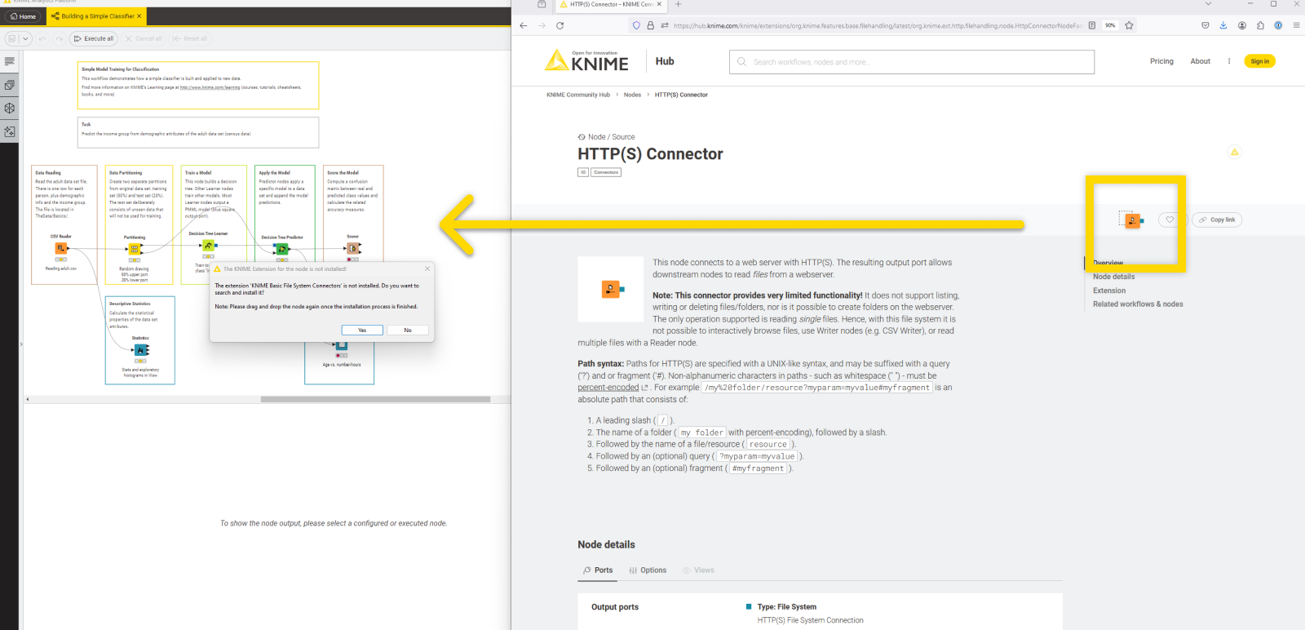Image resolution: width=1305 pixels, height=630 pixels.
Task: Click the Decision Tree Learner node
Action: (x=209, y=246)
